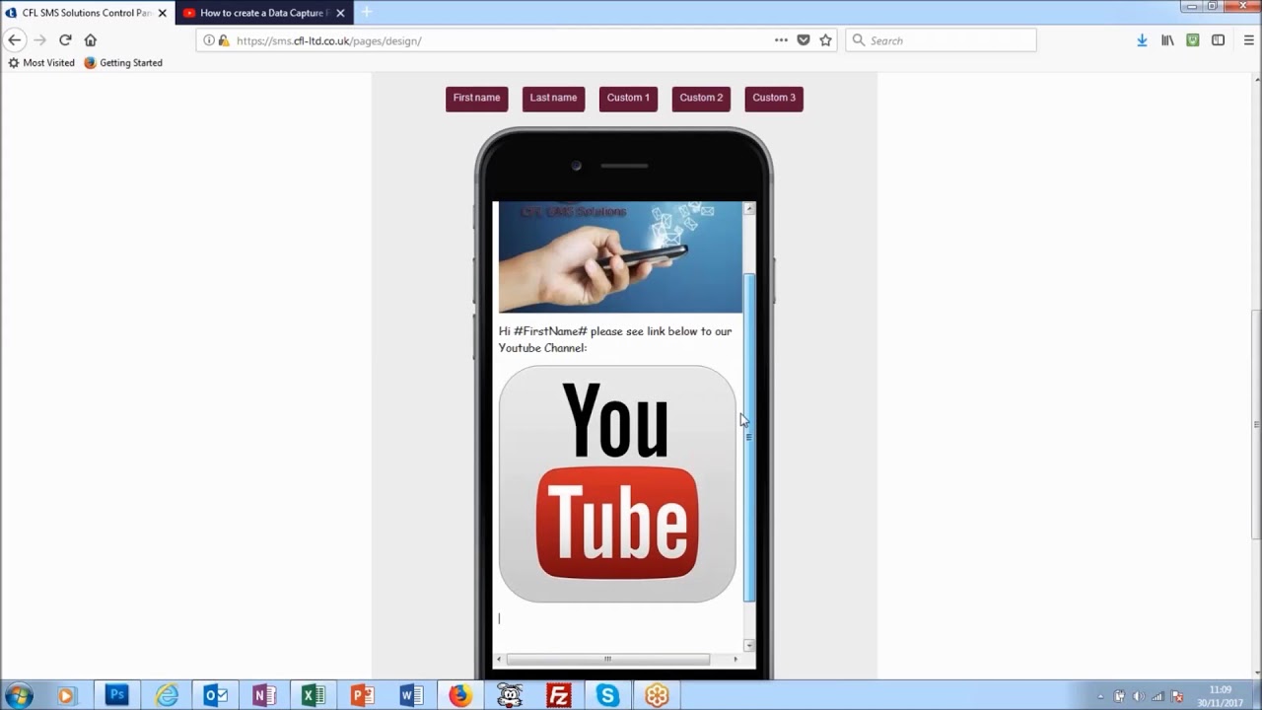Click the preview horizontal scrollbar thumb
This screenshot has height=710, width=1262.
607,659
